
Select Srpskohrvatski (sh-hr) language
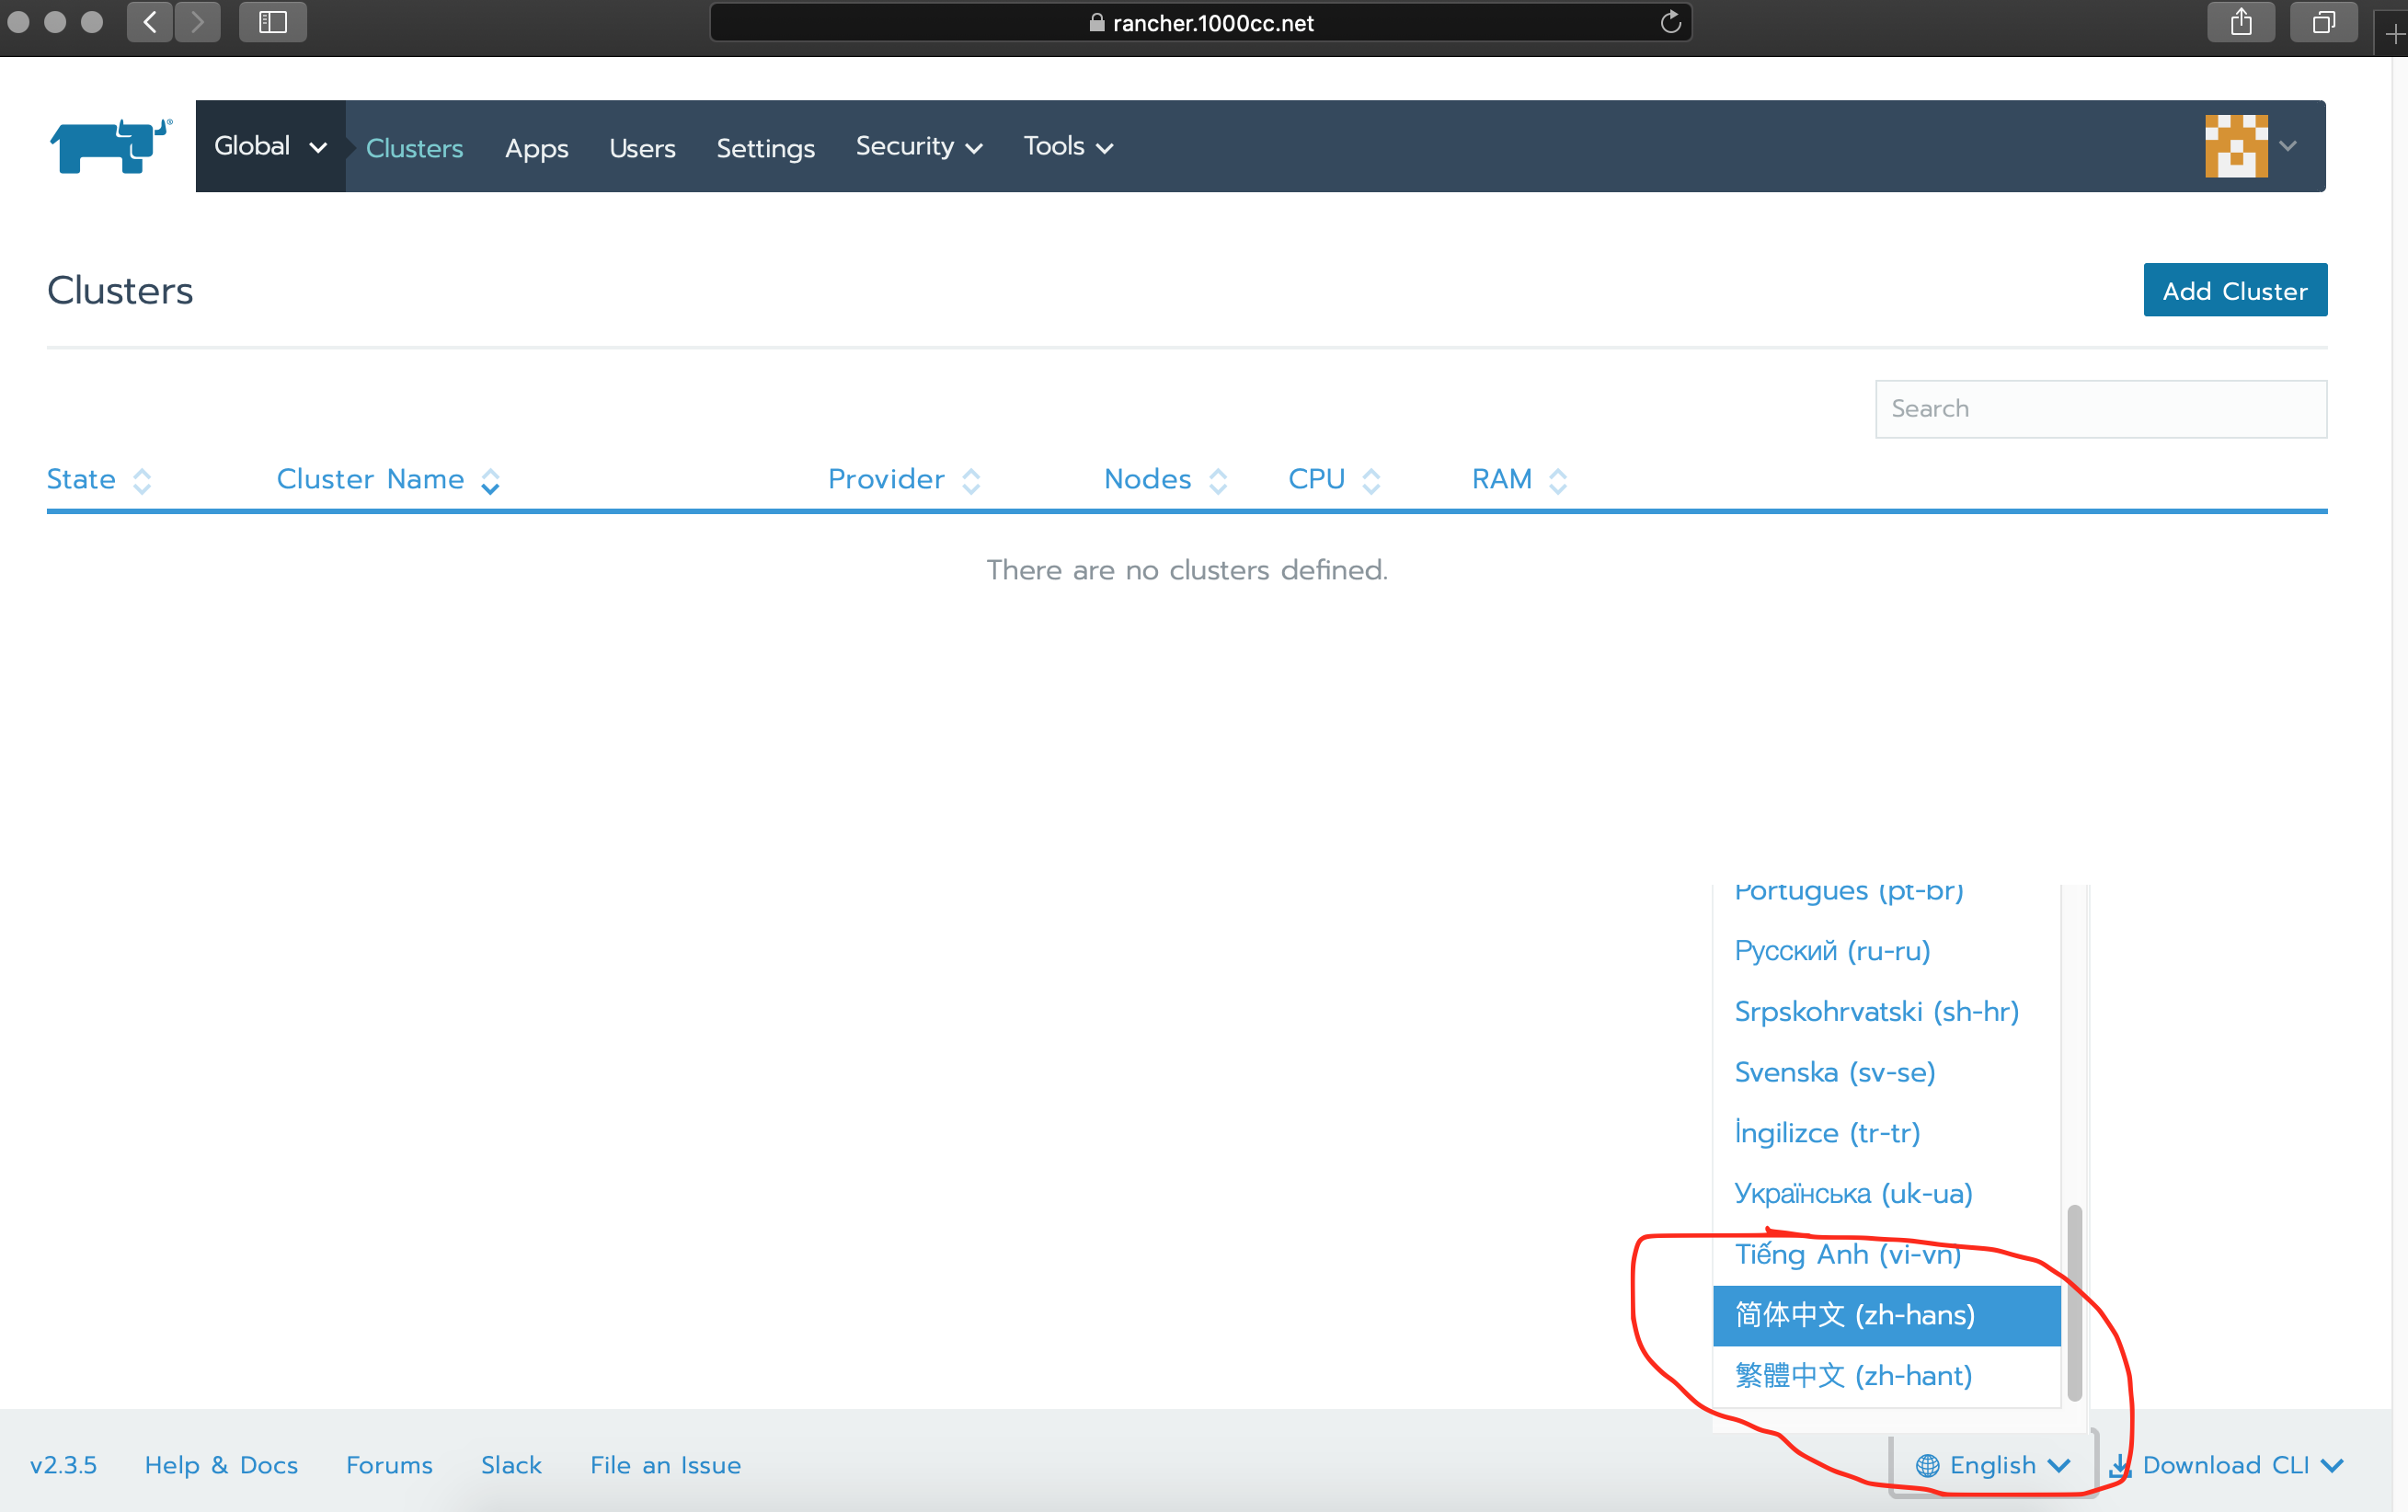click(1886, 1012)
